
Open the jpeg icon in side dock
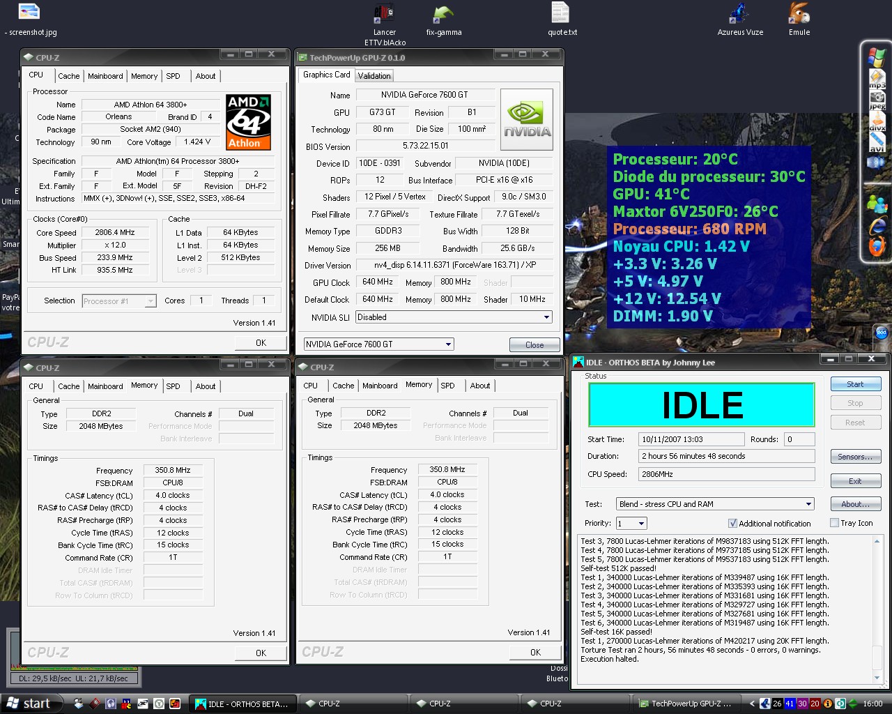coord(877,100)
